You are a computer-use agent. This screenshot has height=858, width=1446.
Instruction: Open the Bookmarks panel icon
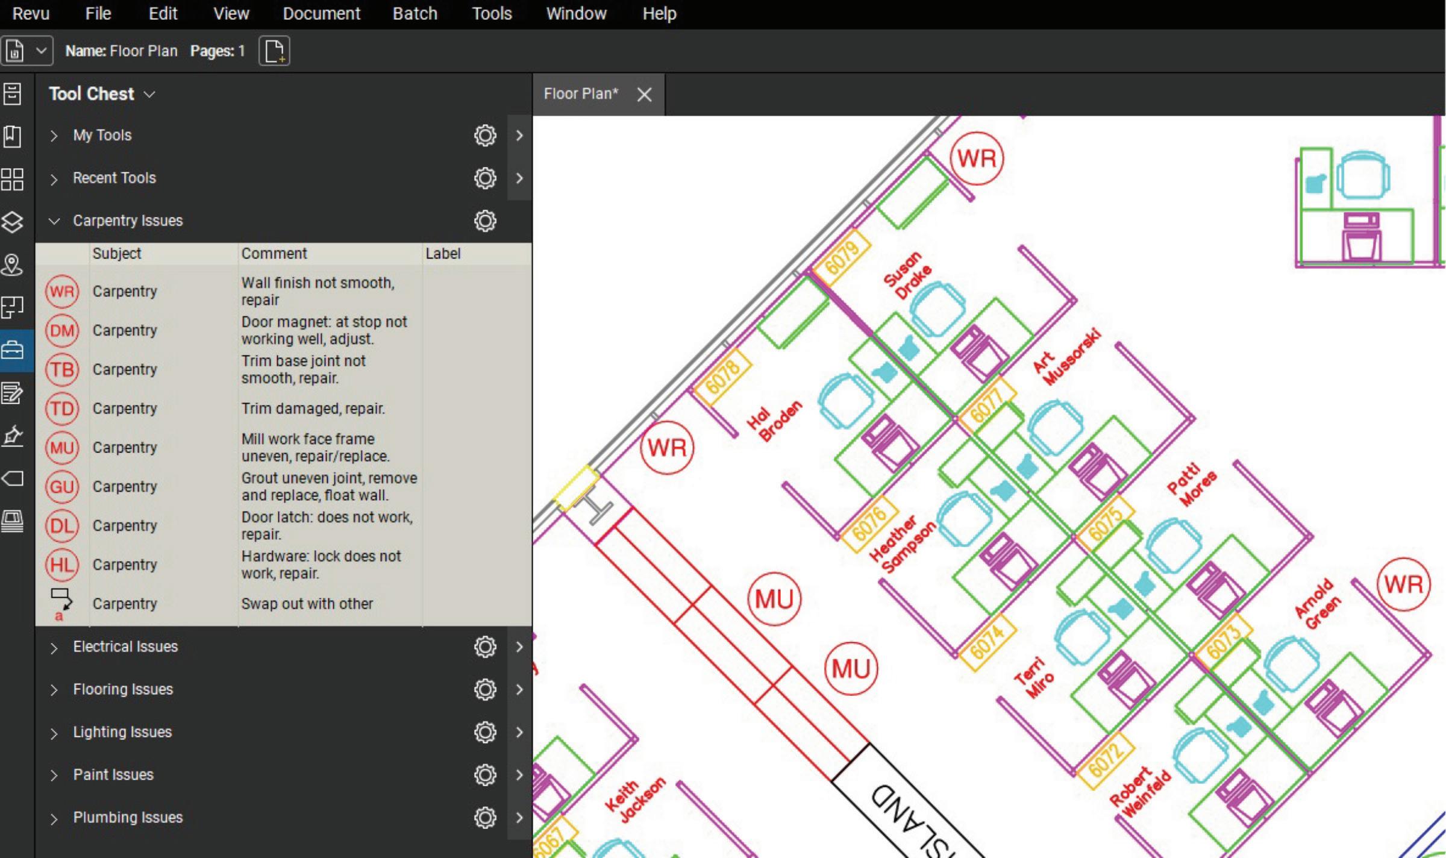(x=13, y=136)
